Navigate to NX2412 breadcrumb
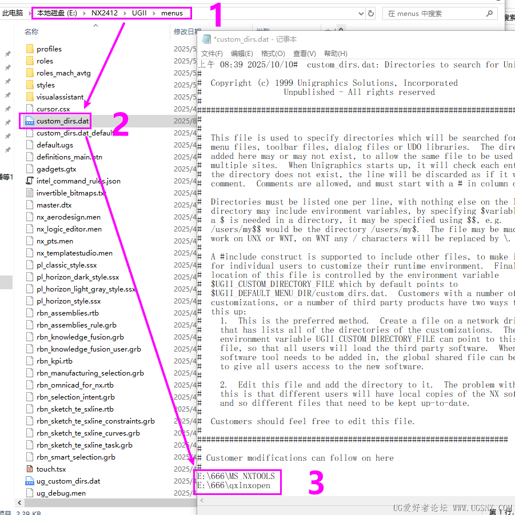 [x=105, y=13]
